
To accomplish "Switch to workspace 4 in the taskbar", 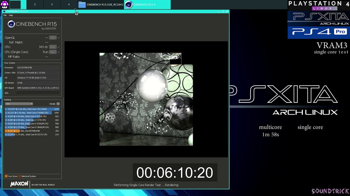I will (69, 5).
